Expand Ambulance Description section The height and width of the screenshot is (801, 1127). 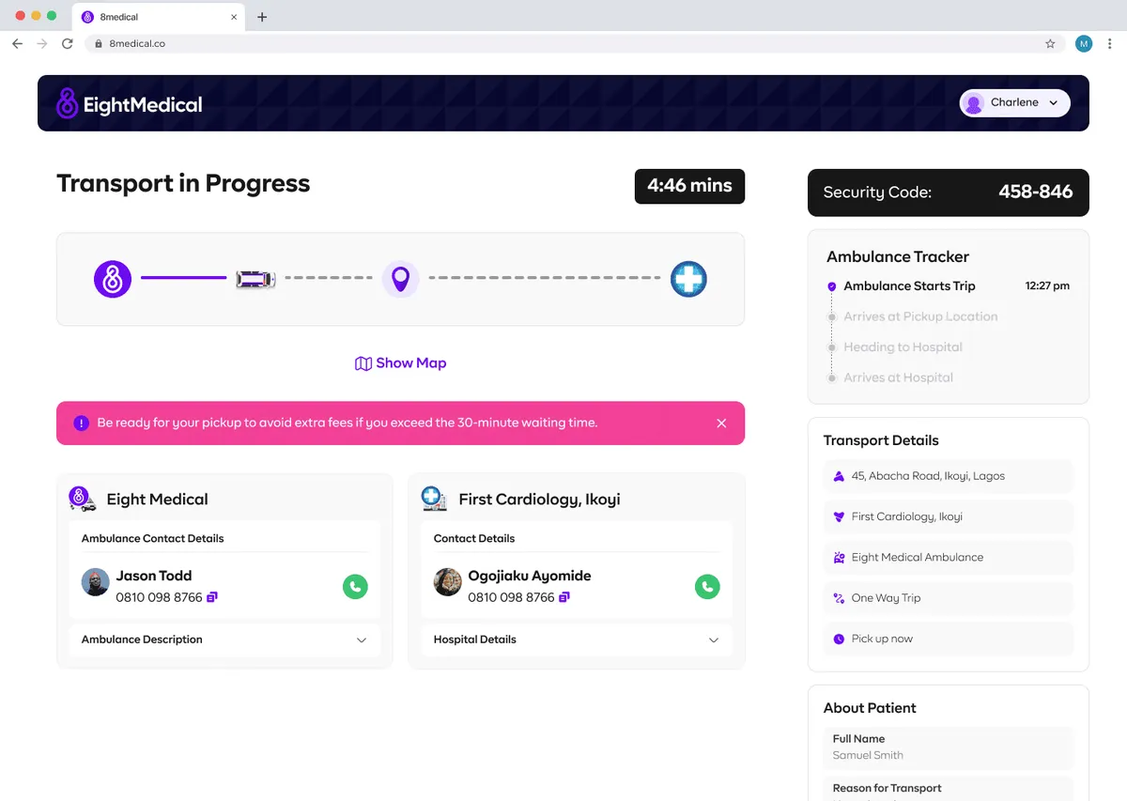pos(224,639)
